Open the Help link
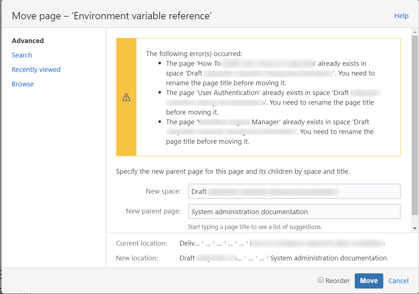 click(x=401, y=16)
